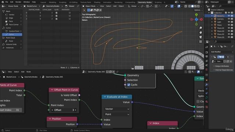Click the fake user shield in node header
The image size is (235, 132).
107,72
